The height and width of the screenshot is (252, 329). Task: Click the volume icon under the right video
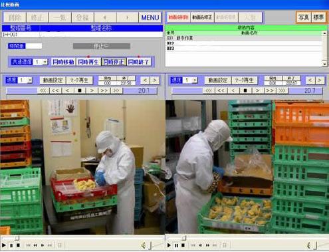[309, 245]
